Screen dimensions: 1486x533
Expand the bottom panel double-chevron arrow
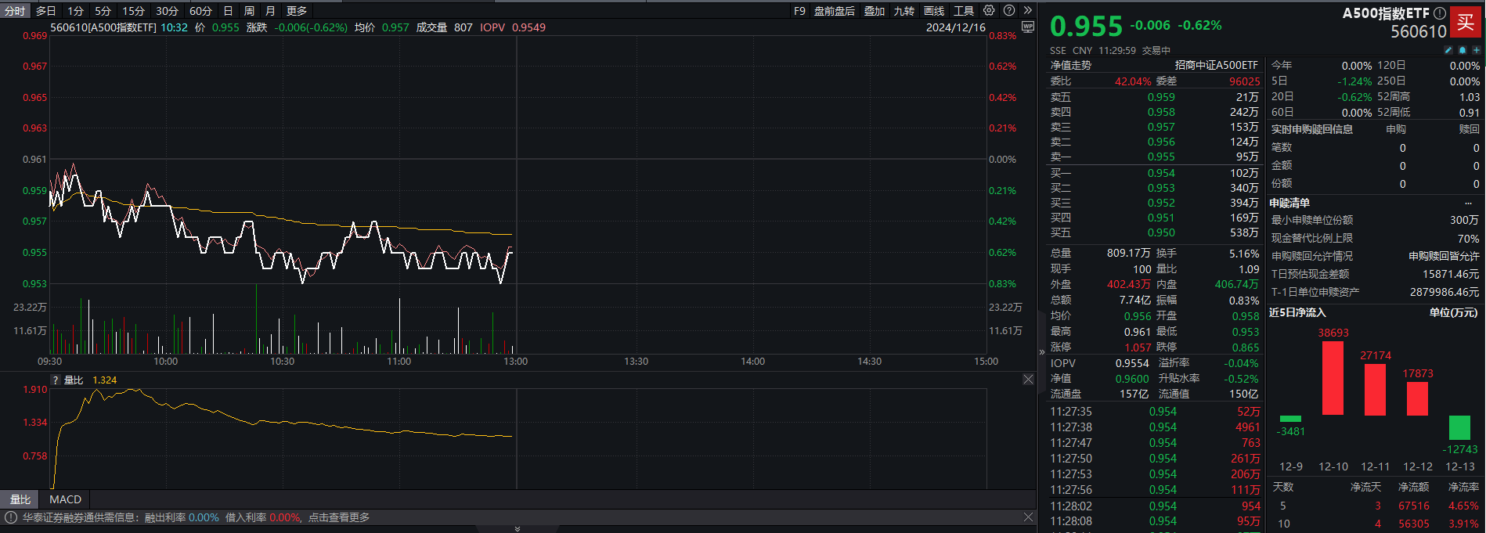coord(517,529)
